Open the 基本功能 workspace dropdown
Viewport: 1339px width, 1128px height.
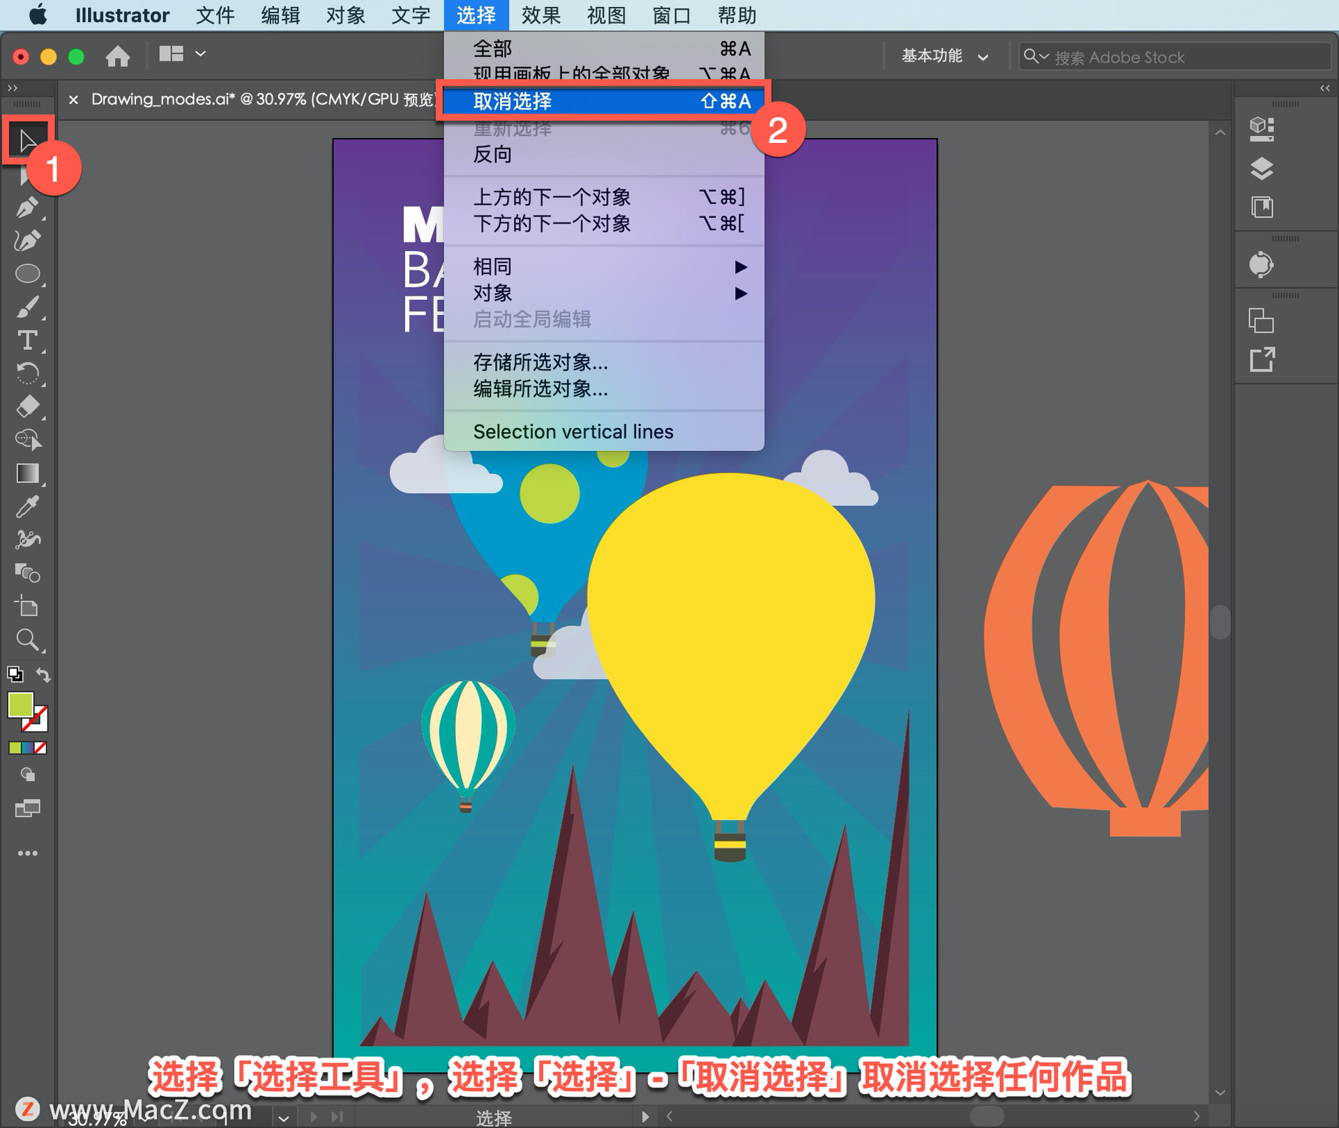point(944,56)
